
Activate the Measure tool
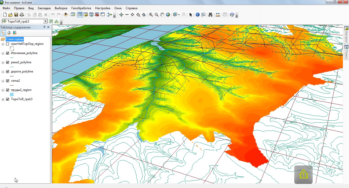[218, 15]
